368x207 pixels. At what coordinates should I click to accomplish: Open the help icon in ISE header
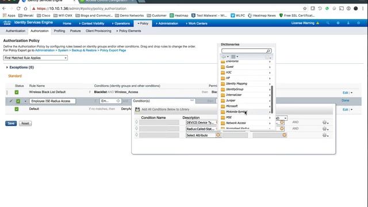pos(338,23)
